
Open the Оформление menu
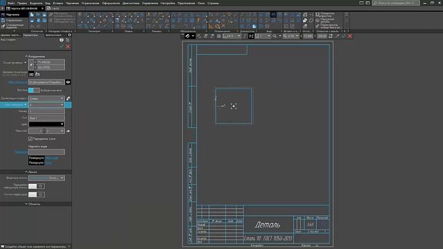pos(111,3)
